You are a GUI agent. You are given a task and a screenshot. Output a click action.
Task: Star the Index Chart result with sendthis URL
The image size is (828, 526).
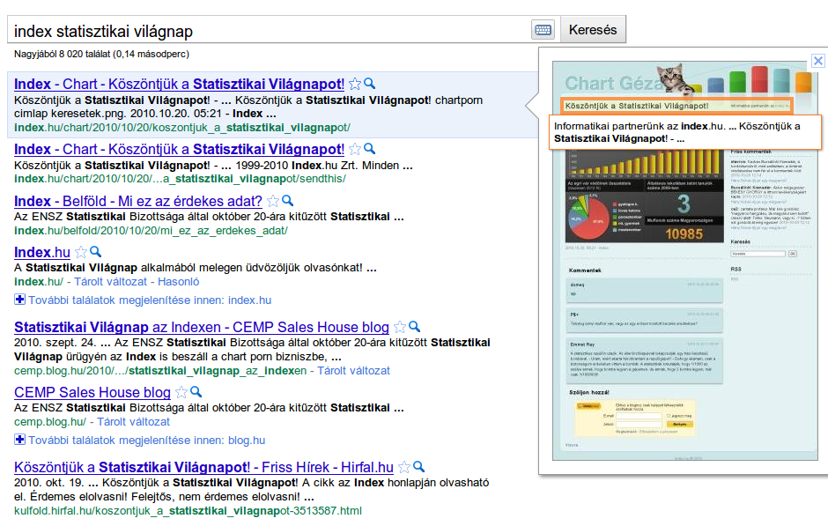point(355,149)
